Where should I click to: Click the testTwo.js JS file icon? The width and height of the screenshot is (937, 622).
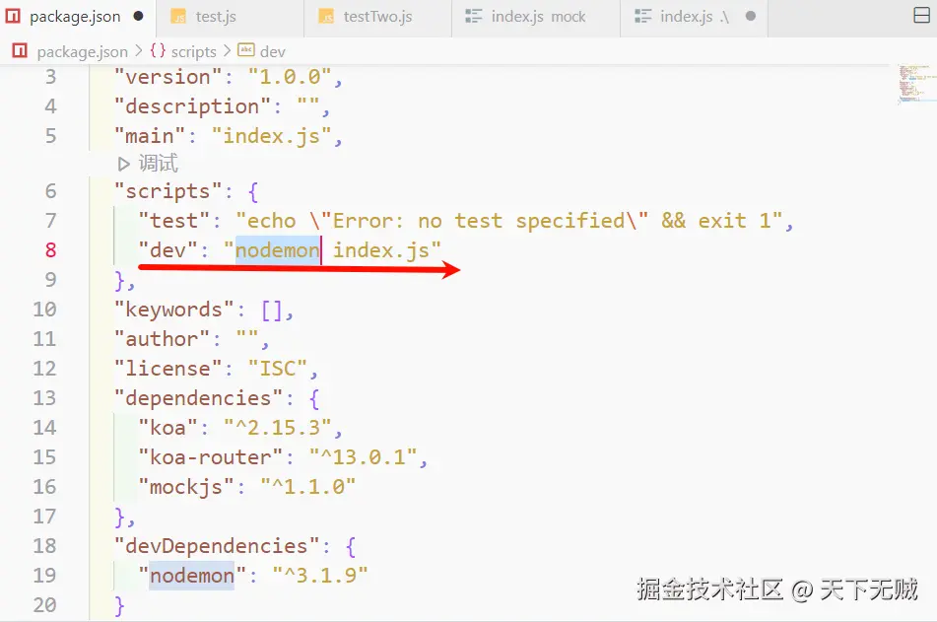pos(326,17)
